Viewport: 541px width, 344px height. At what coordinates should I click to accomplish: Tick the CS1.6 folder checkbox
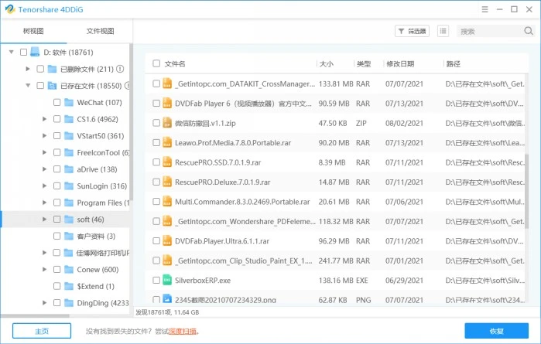56,119
